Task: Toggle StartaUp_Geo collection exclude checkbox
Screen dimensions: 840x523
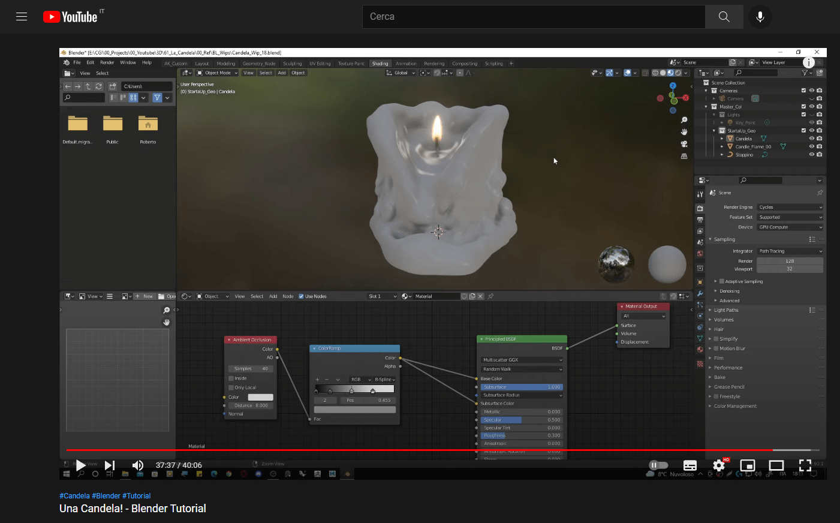Action: pos(803,131)
